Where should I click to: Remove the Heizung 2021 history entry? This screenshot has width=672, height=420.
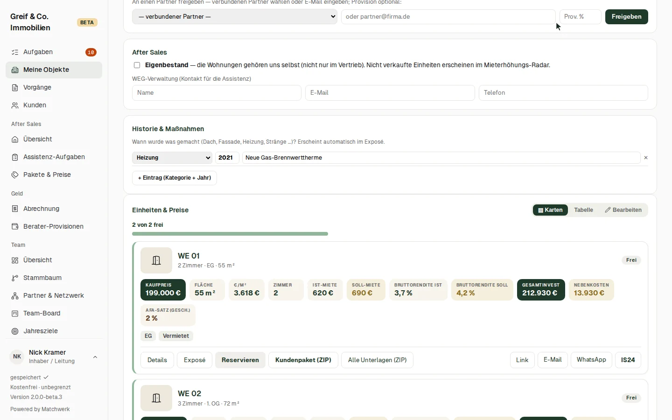[x=646, y=158]
